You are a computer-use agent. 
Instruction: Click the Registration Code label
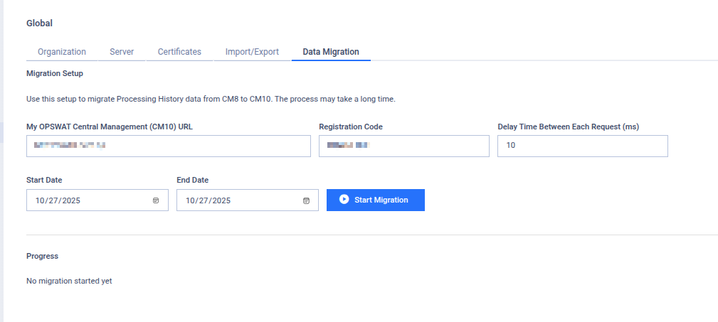(351, 127)
